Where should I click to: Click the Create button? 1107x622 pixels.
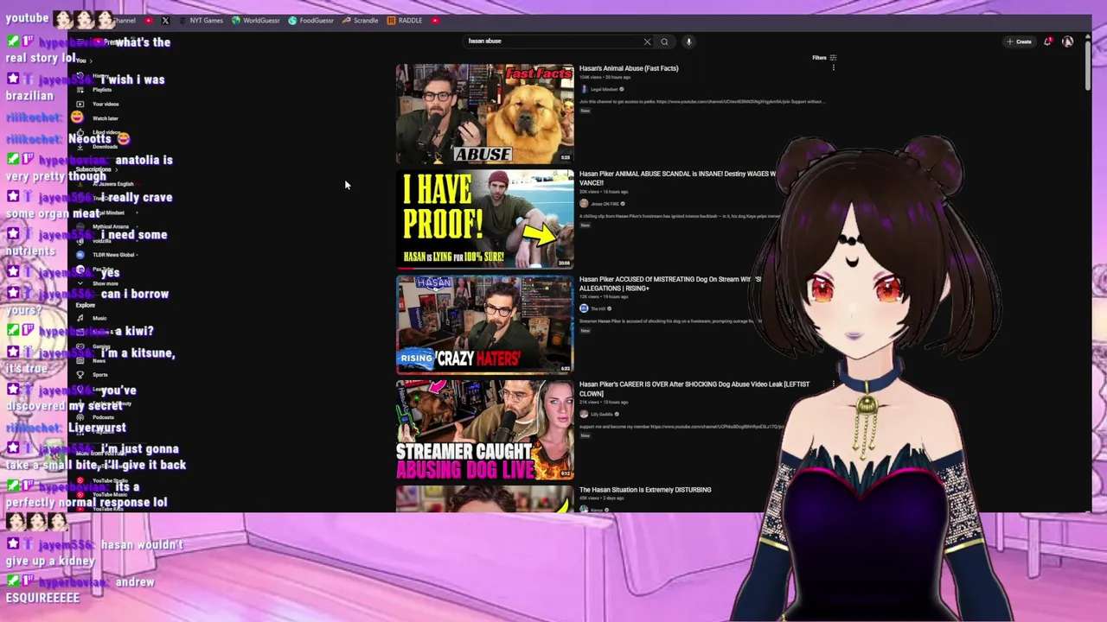(1019, 41)
